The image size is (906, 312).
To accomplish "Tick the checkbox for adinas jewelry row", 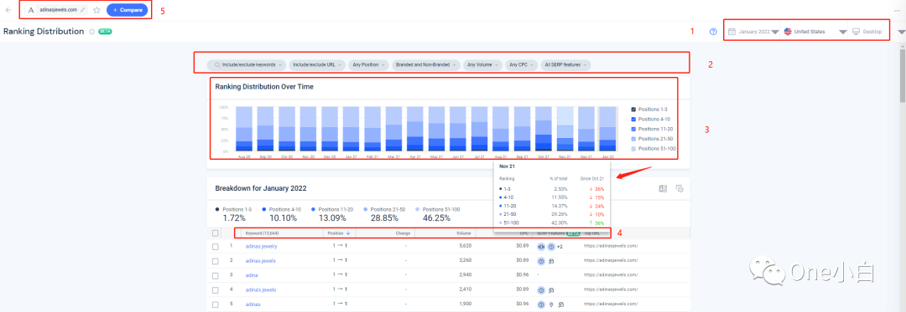I will [216, 247].
